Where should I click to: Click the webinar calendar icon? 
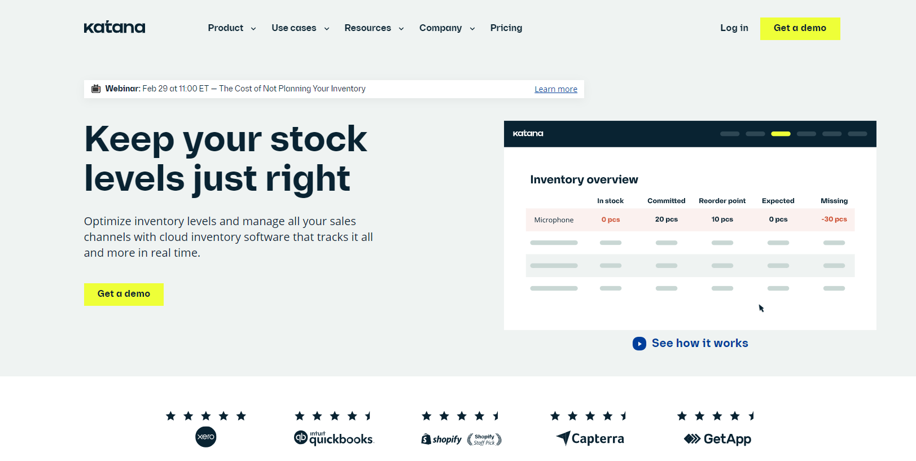point(96,89)
